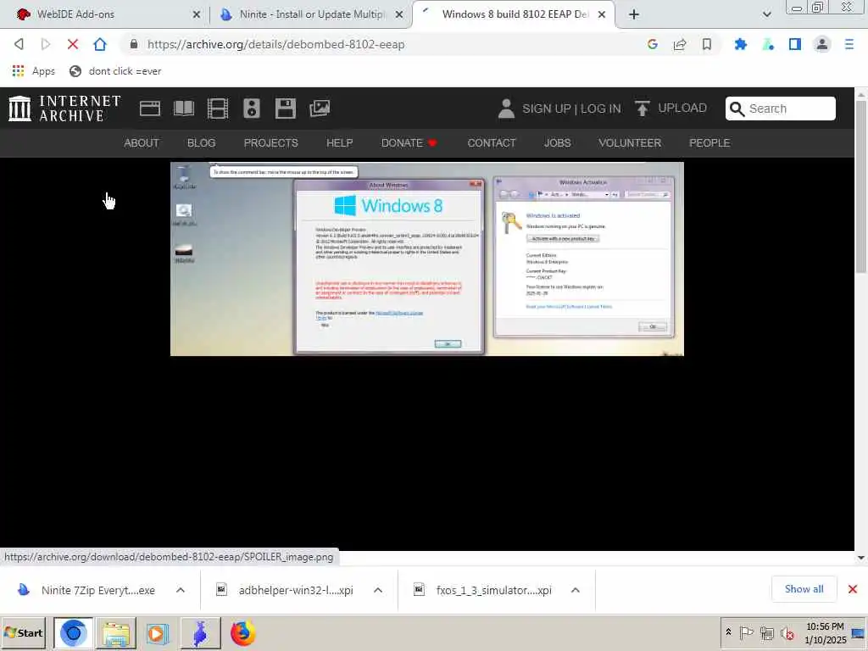Bookmark this page with the bookmark icon

pos(707,44)
